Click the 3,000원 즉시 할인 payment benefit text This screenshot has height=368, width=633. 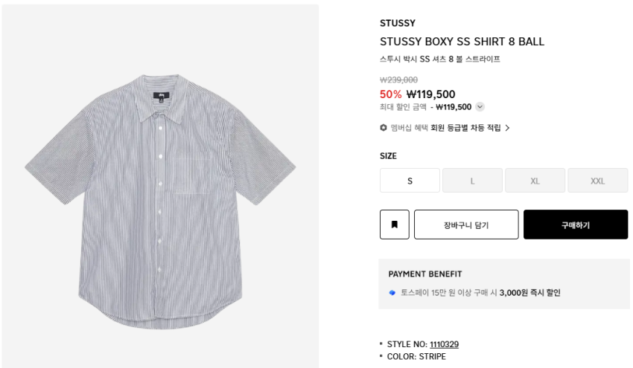(529, 293)
